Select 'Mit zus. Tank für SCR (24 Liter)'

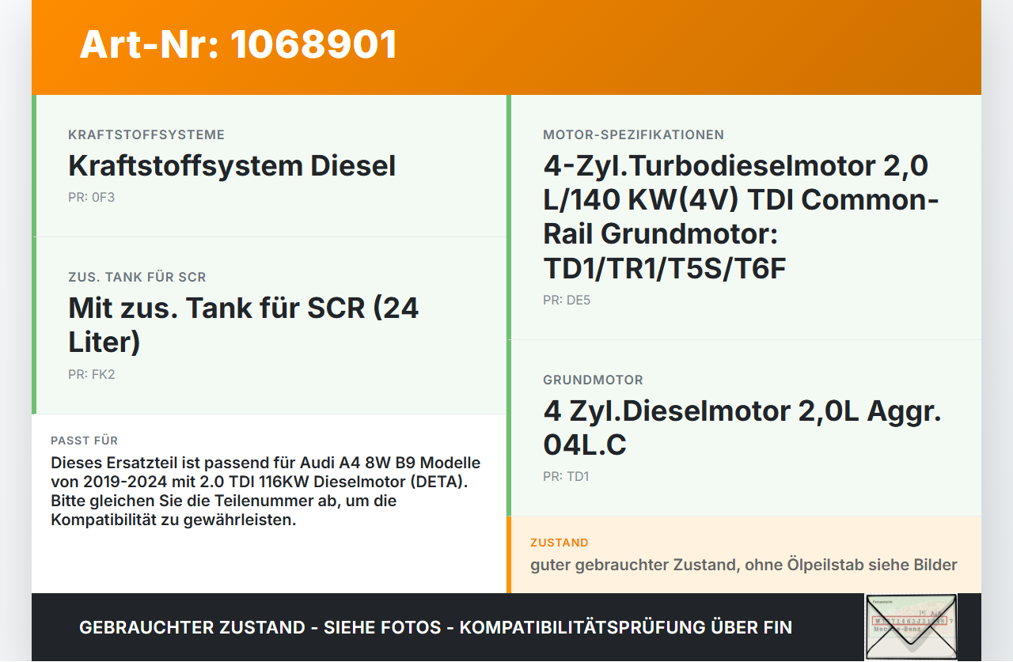coord(244,324)
